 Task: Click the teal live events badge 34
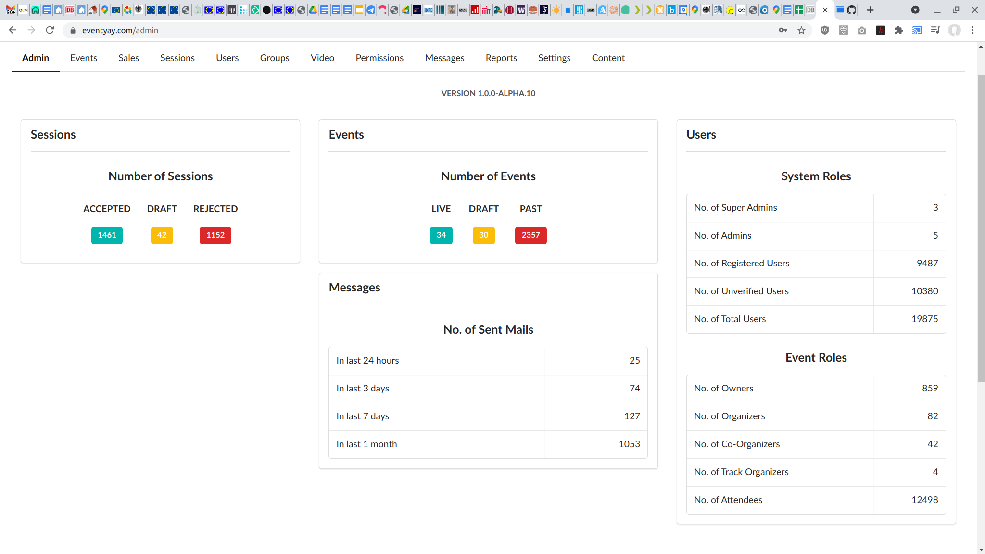[441, 235]
